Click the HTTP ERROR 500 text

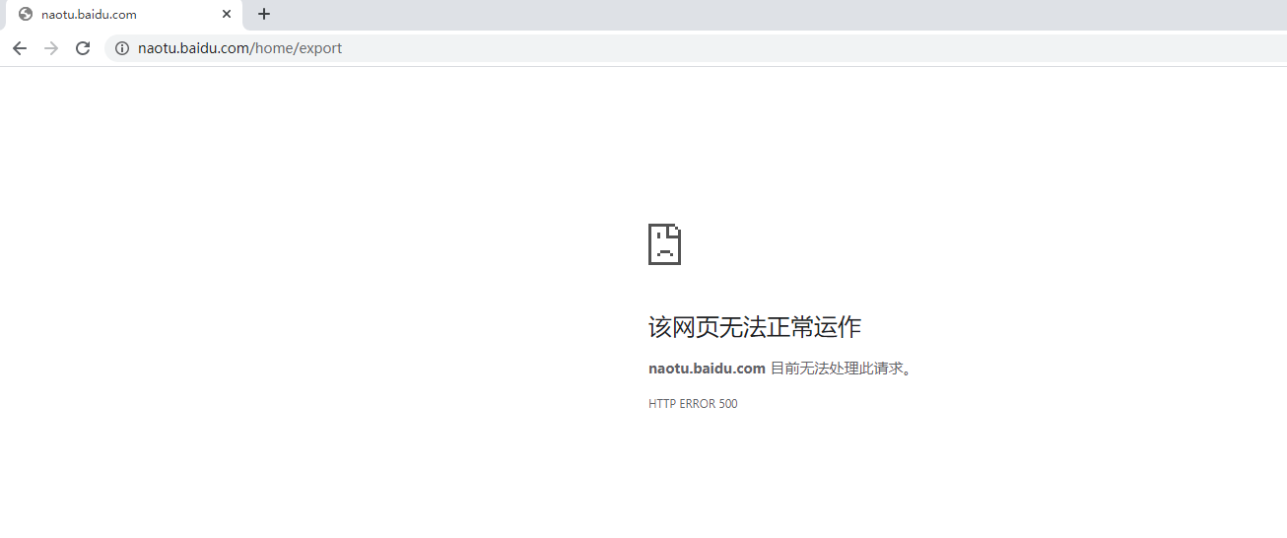(693, 404)
